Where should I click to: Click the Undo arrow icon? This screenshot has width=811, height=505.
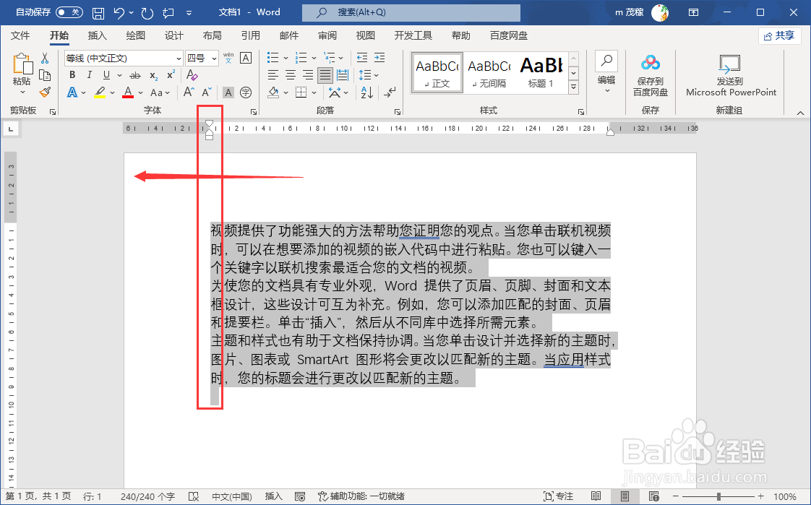point(119,12)
